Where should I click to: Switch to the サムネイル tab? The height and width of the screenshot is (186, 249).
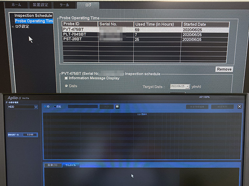pos(71,165)
